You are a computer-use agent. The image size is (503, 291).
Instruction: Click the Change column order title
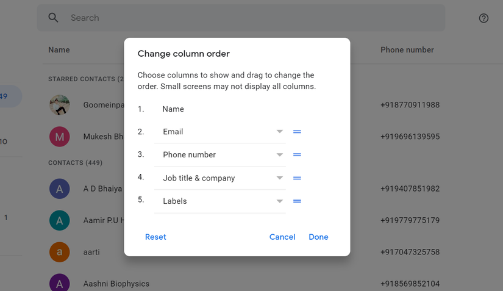click(x=184, y=54)
